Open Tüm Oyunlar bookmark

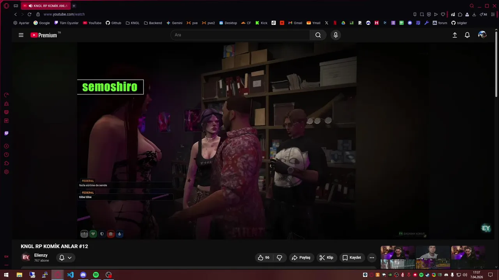pos(66,23)
